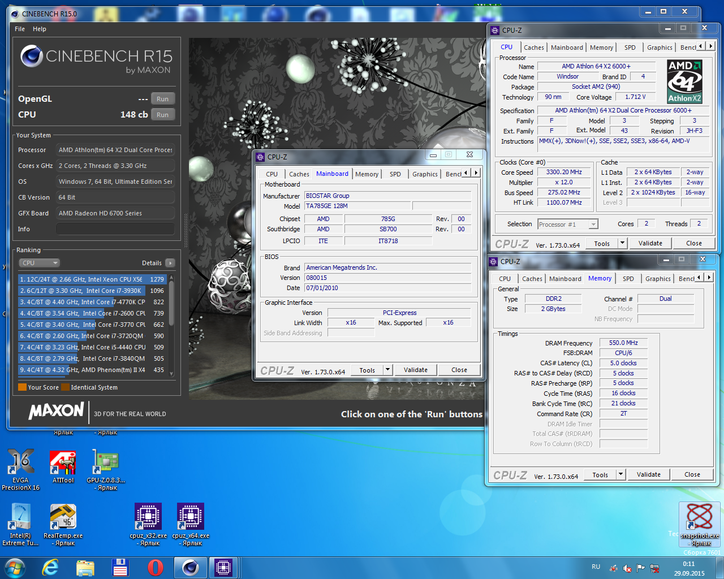
Task: Select Core i7-3930K ranking entry
Action: [x=92, y=291]
